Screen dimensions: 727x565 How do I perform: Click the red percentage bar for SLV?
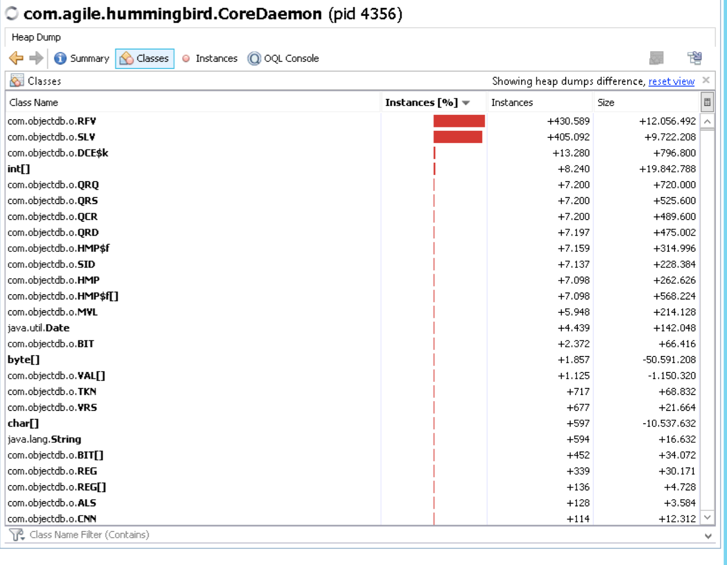(x=458, y=137)
